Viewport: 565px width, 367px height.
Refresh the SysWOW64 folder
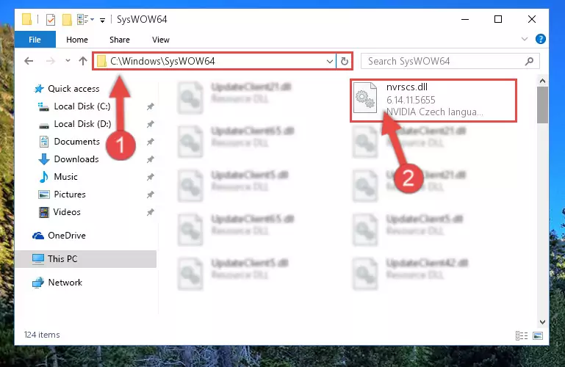coord(345,62)
